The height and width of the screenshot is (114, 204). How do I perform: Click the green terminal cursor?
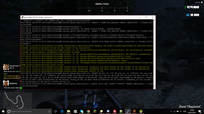point(21,88)
